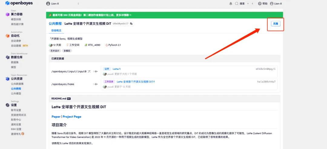The image size is (327, 149).
Task: Open the notifications bell icon
Action: [x=231, y=4]
